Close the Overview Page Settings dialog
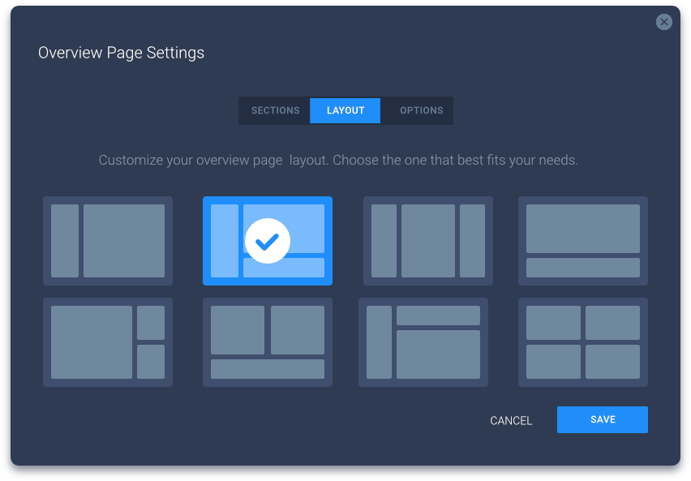Viewport: 691px width, 481px height. coord(664,22)
